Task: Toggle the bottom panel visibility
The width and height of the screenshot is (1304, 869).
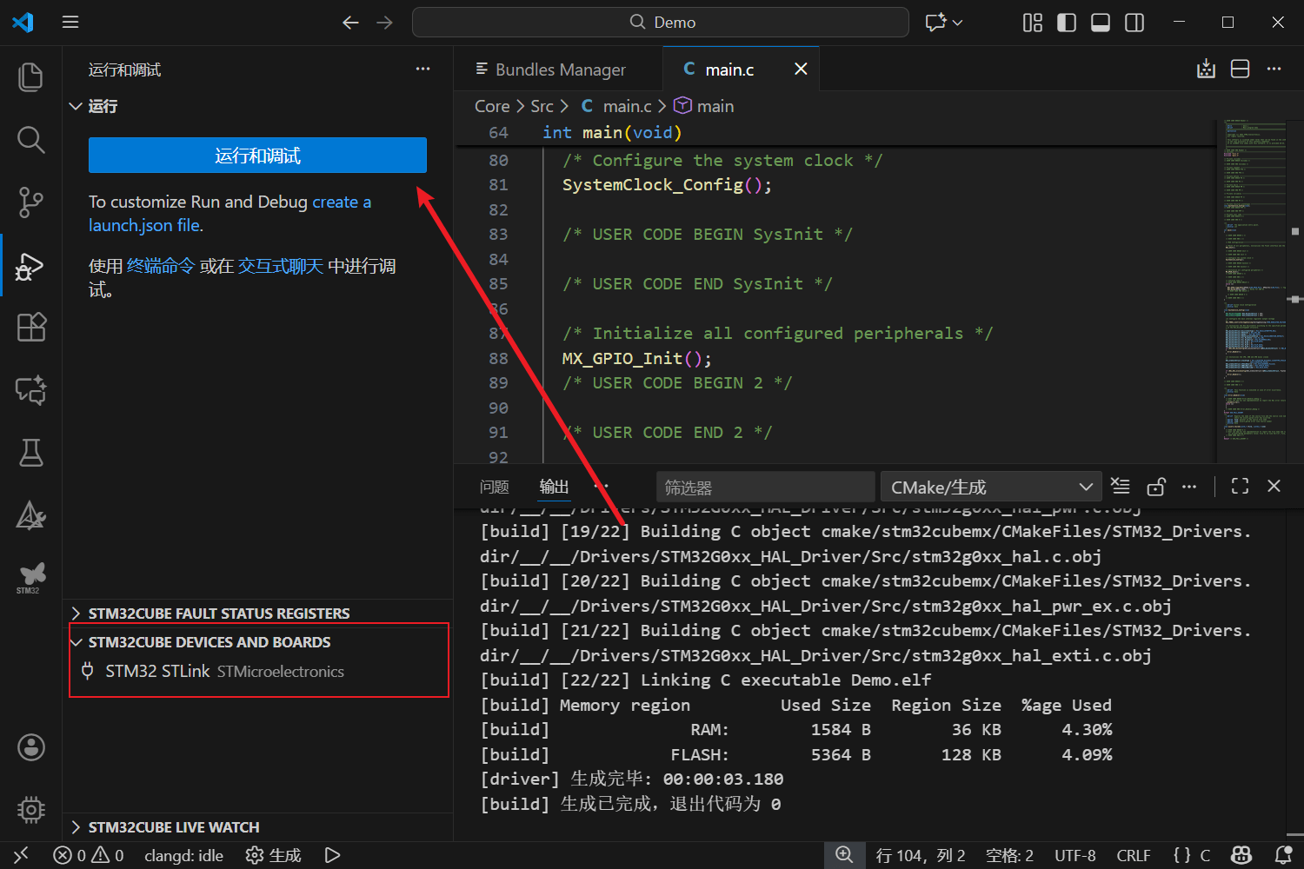Action: pos(1100,23)
